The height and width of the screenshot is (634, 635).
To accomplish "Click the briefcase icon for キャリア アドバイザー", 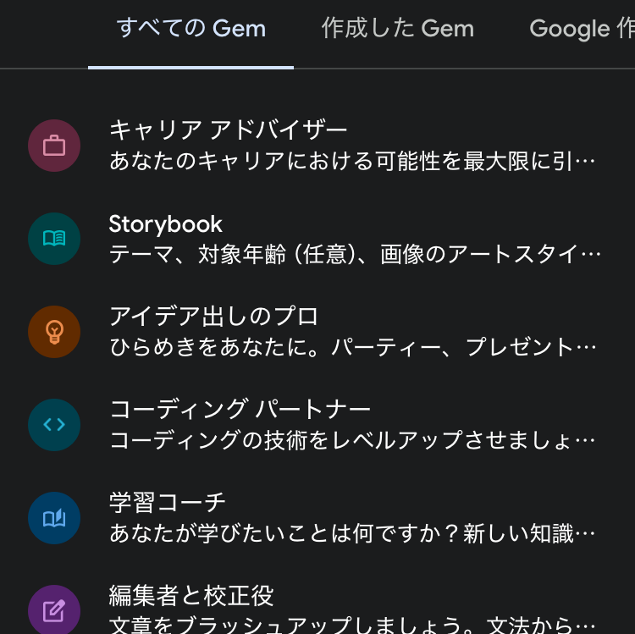I will (54, 146).
